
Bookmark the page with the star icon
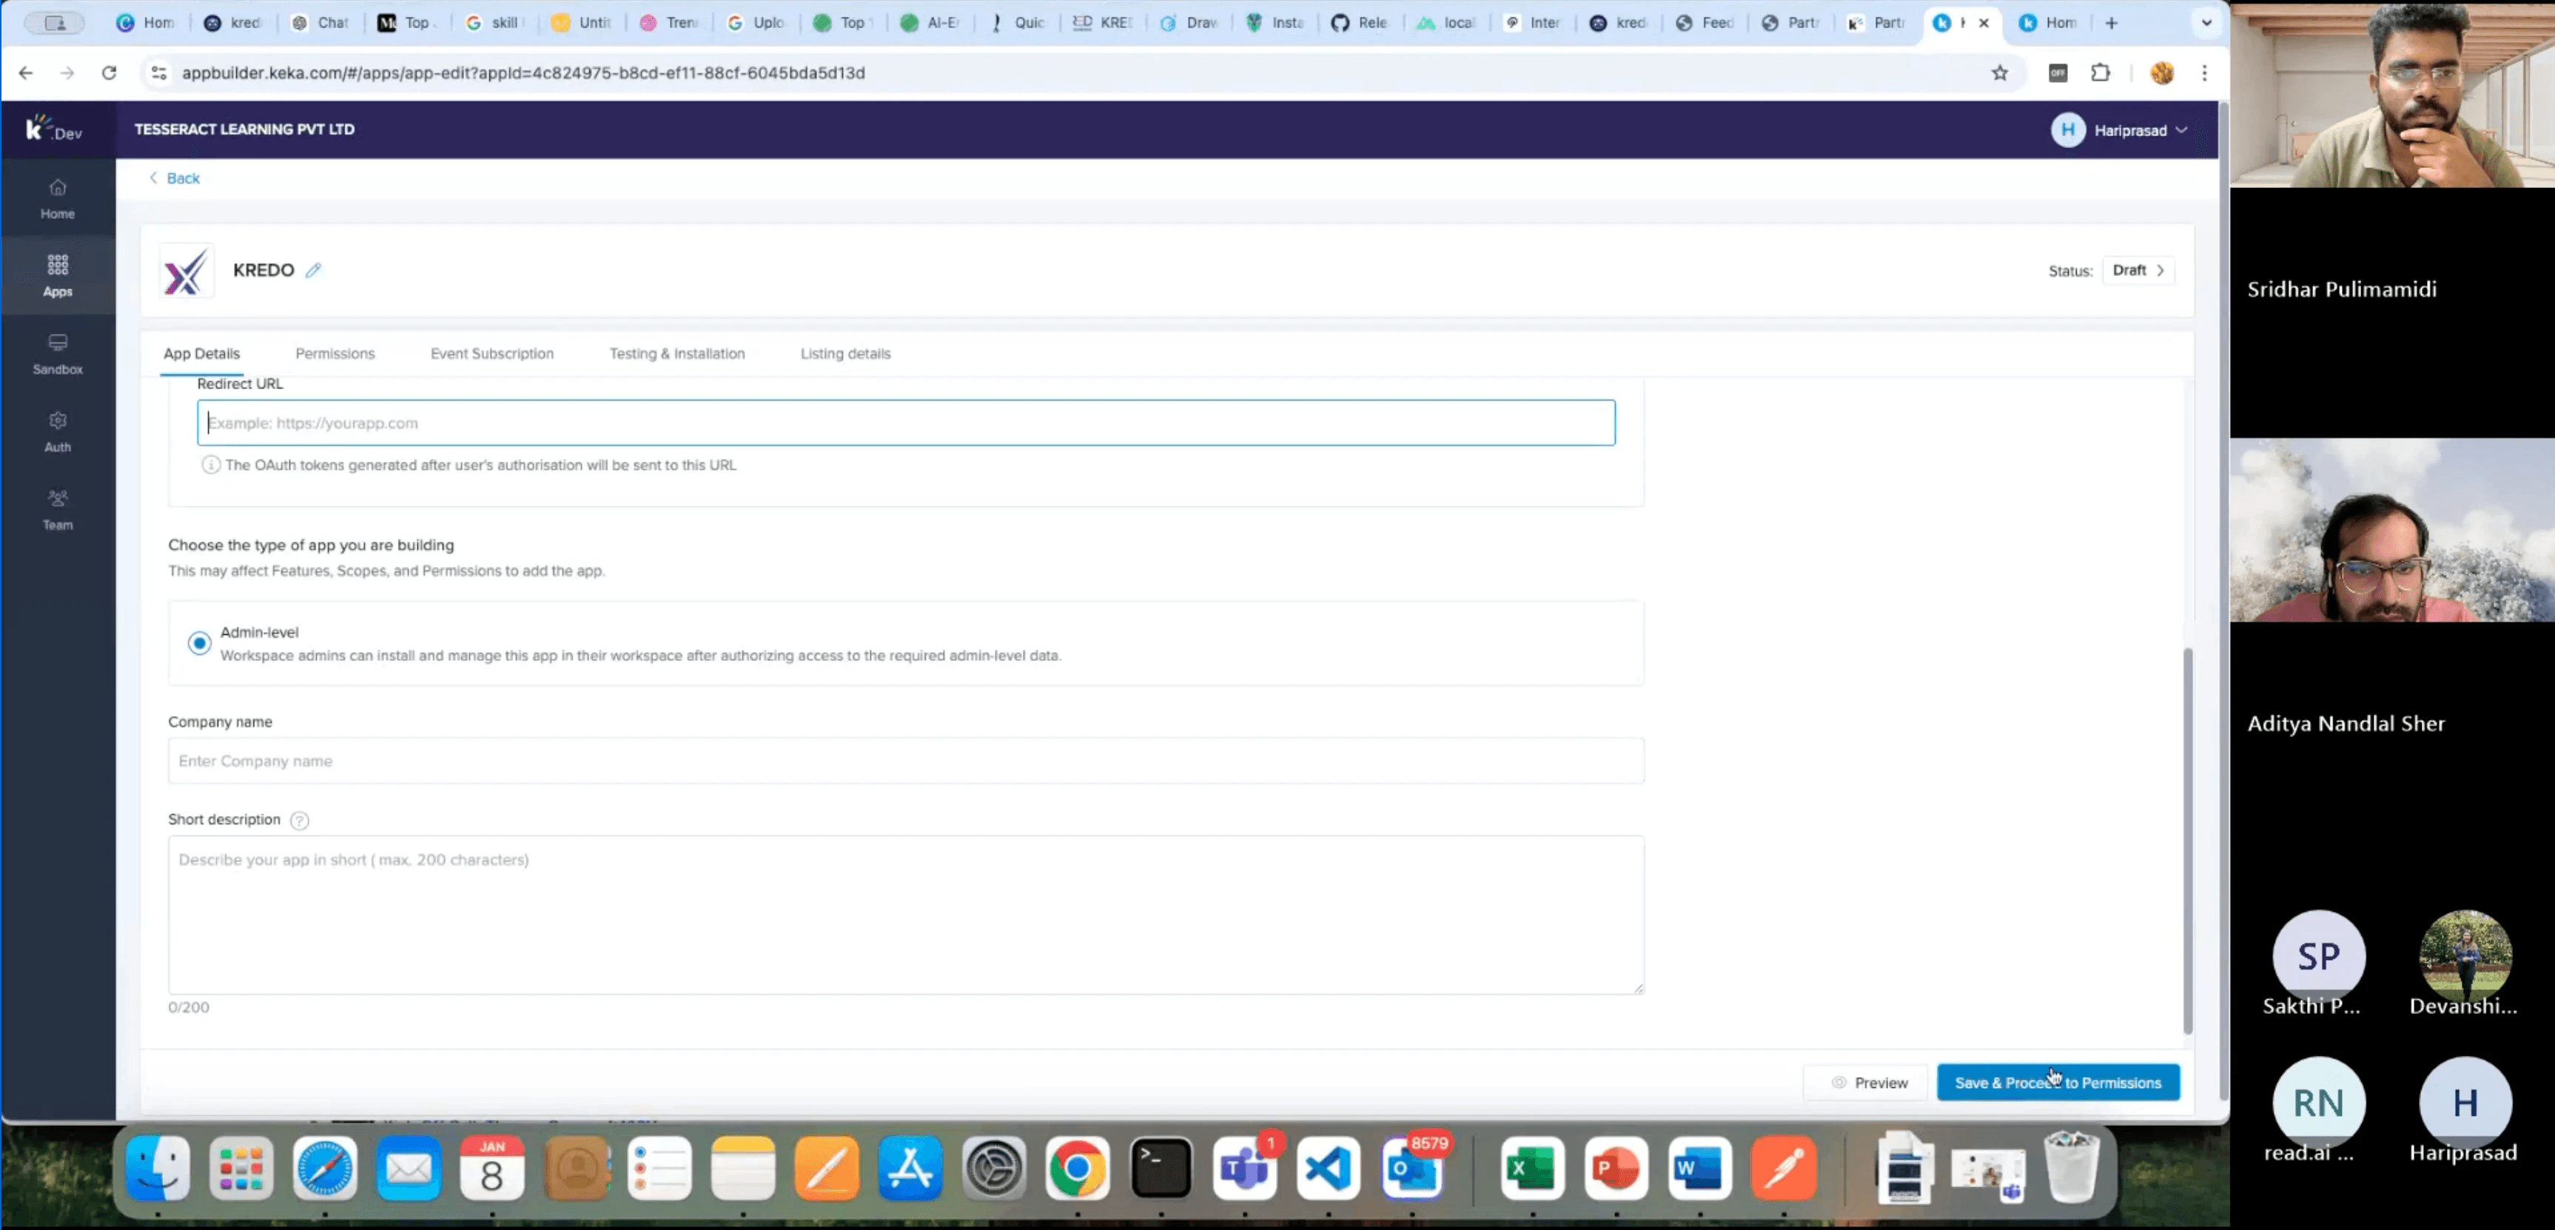pos(2000,73)
